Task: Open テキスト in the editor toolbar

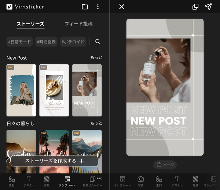Action: [177, 182]
